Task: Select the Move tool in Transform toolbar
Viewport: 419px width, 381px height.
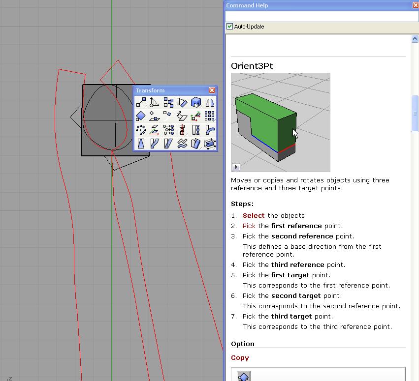Action: 141,102
